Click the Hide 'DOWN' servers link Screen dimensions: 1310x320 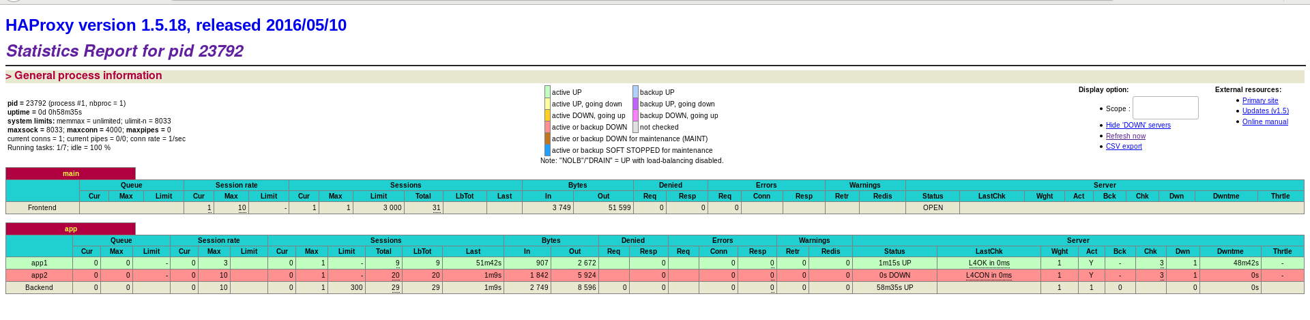pos(1138,125)
